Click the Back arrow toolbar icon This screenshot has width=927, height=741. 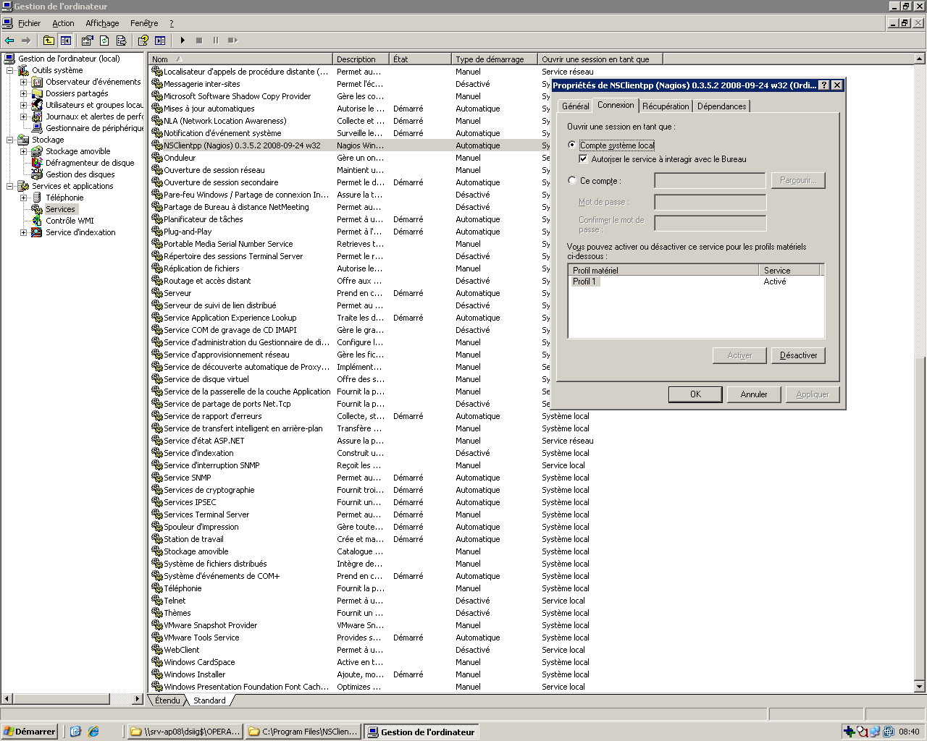[9, 41]
